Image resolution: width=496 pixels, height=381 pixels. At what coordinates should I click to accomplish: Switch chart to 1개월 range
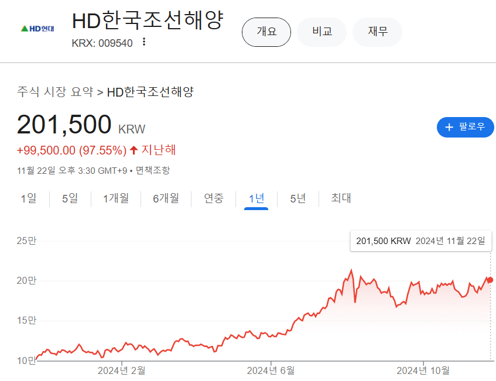(116, 198)
